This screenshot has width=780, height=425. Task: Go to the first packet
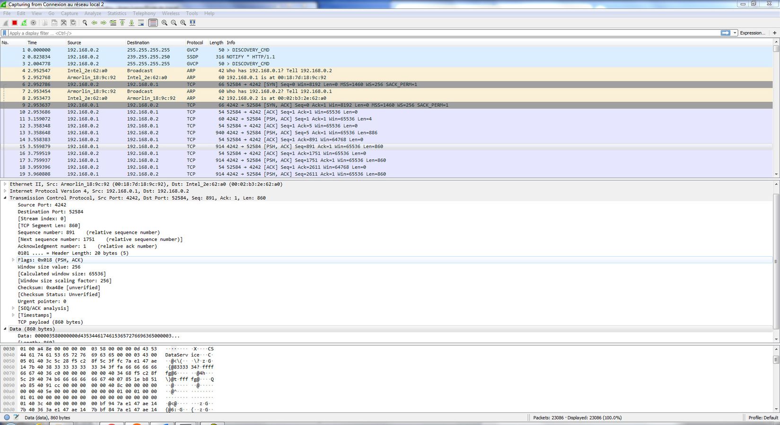[122, 23]
